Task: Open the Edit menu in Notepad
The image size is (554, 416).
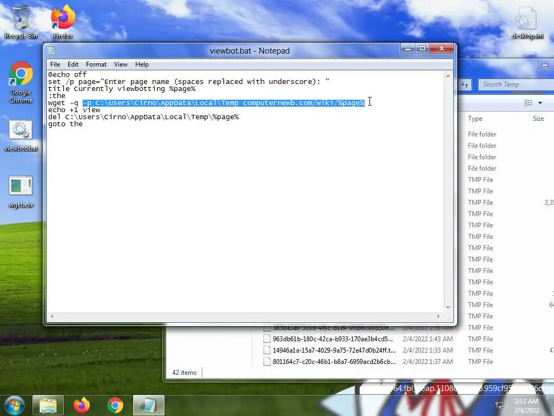Action: 73,64
